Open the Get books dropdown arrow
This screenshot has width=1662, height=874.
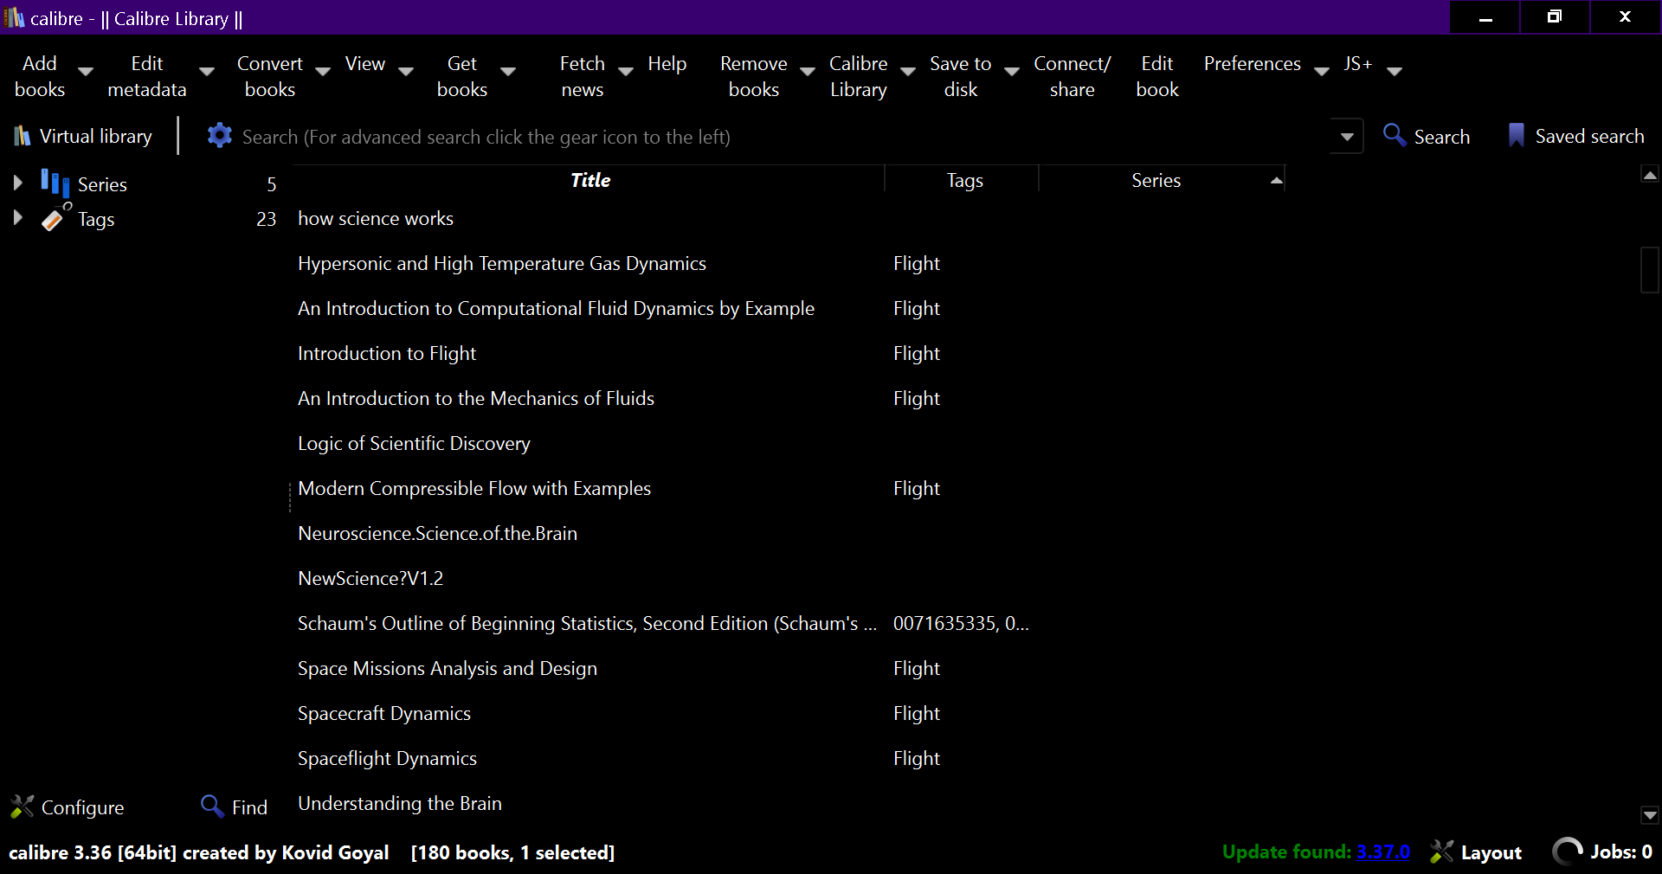[508, 72]
